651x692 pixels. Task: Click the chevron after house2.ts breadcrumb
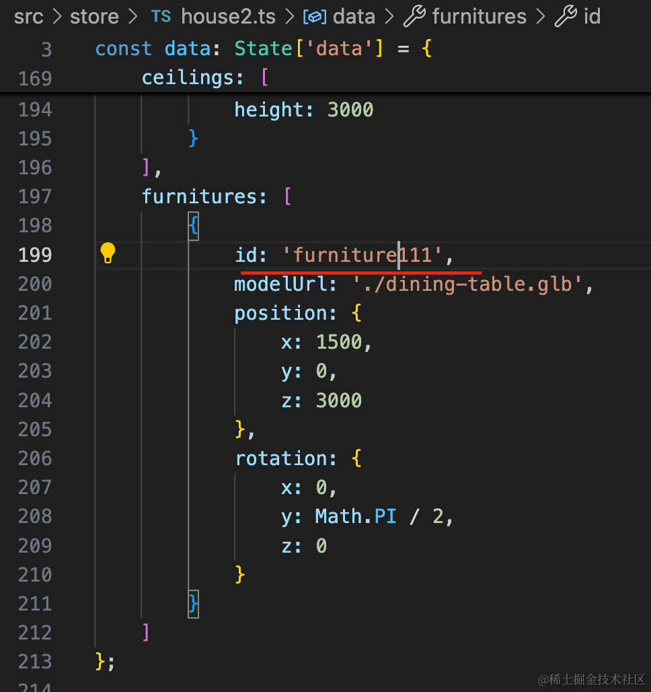[289, 17]
